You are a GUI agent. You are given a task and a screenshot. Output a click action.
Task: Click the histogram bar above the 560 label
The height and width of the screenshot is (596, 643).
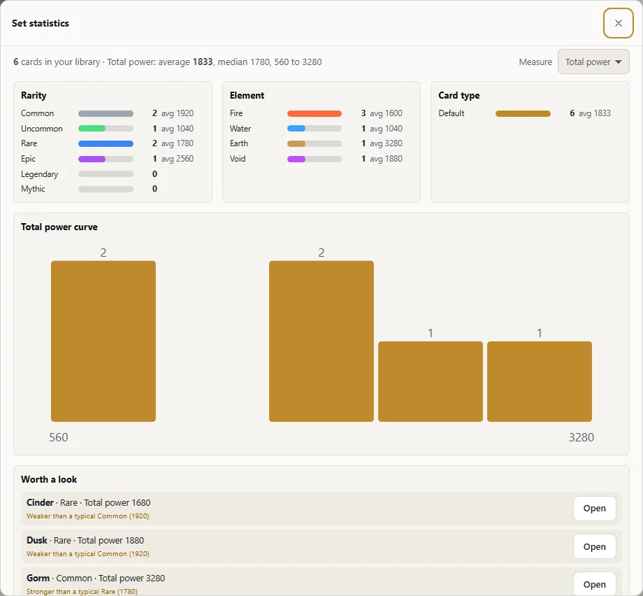coord(103,341)
